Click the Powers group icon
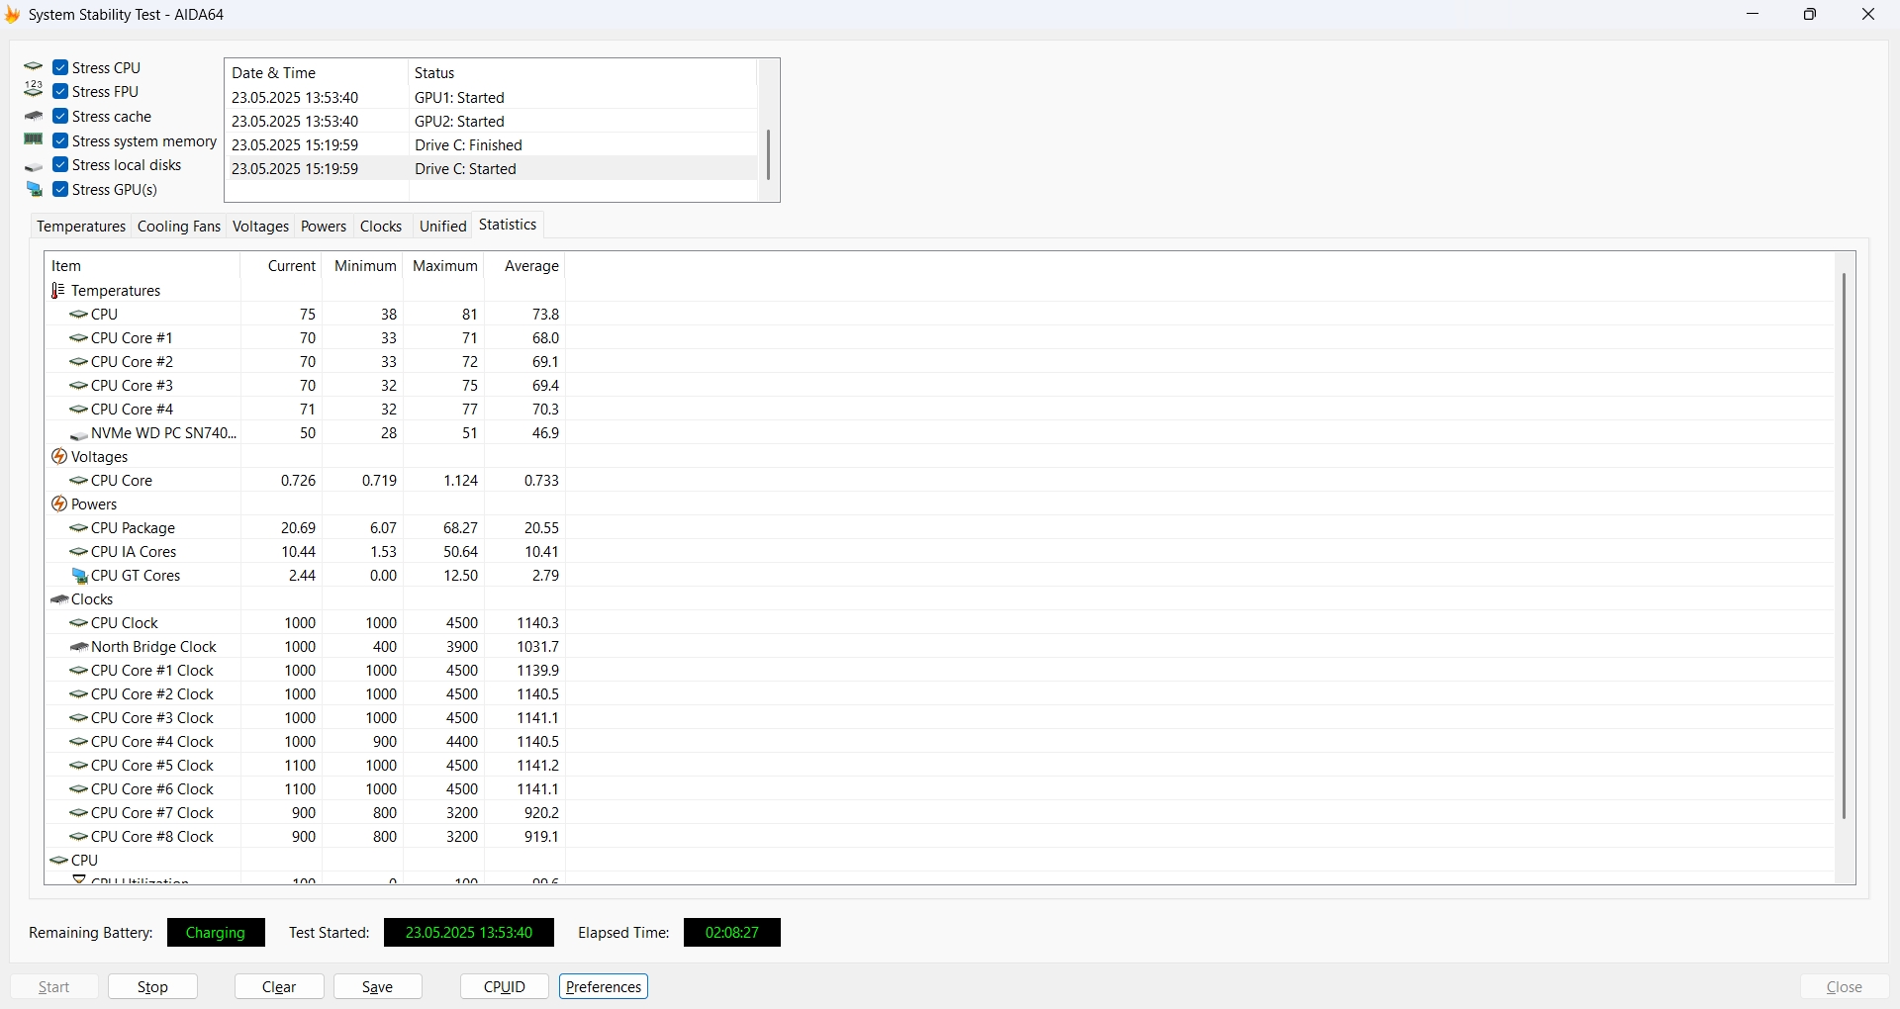The height and width of the screenshot is (1009, 1900). pos(59,505)
